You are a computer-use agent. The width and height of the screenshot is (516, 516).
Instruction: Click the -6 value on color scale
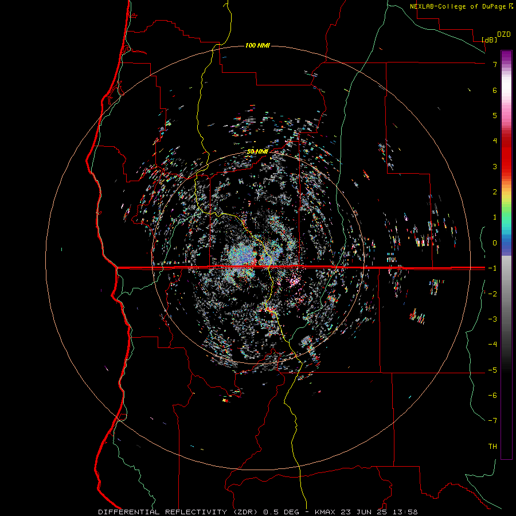coord(492,396)
